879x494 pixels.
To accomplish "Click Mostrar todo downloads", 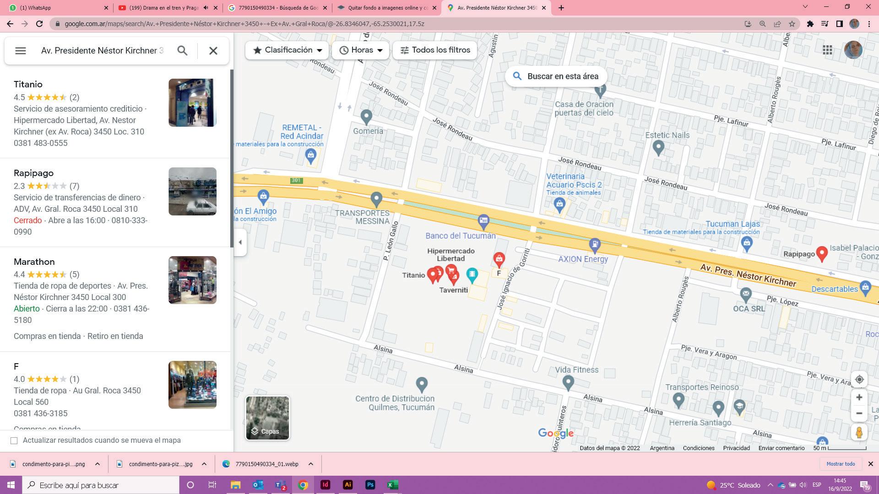I will click(x=841, y=464).
